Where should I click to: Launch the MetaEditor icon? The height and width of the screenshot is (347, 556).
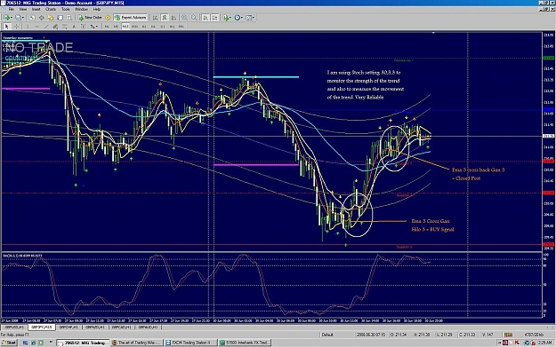click(108, 18)
